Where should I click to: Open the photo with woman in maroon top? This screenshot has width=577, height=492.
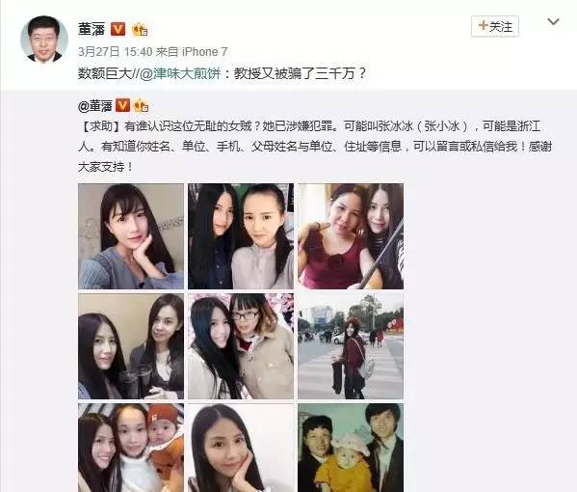351,236
